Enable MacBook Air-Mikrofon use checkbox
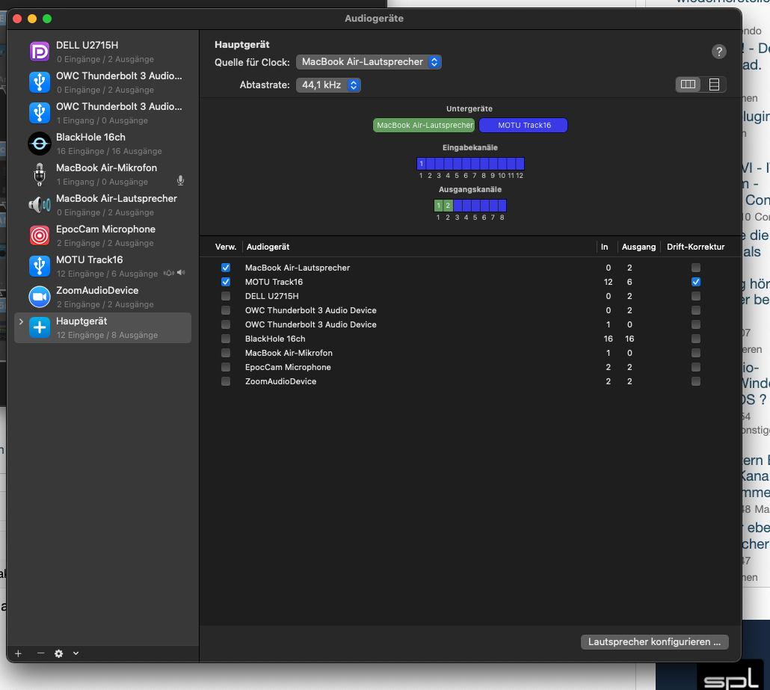The width and height of the screenshot is (770, 690). [x=226, y=353]
